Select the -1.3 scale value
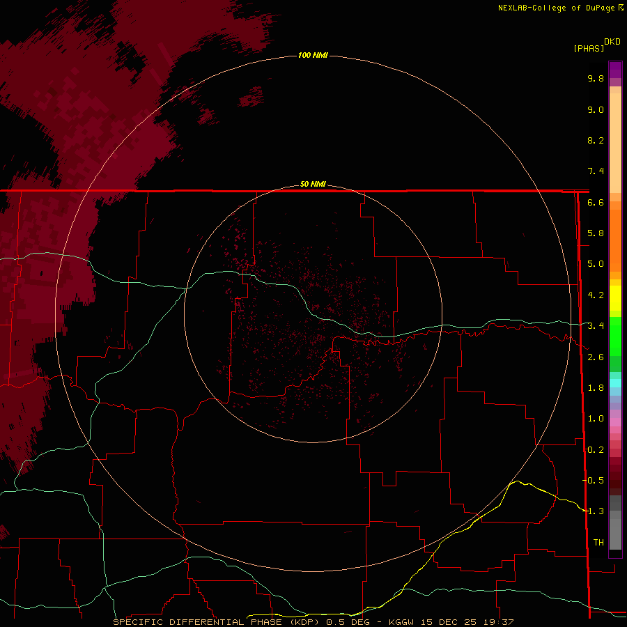Screen dimensions: 627x627 click(x=594, y=511)
